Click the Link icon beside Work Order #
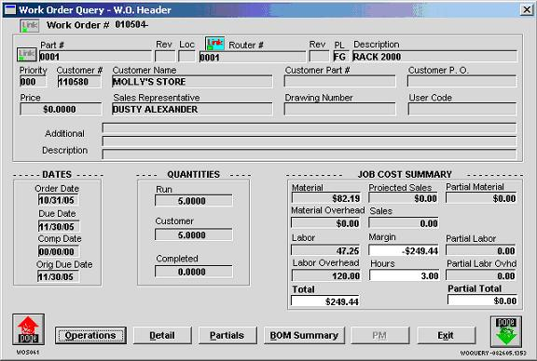Screen dimensions: 537x361 point(30,26)
